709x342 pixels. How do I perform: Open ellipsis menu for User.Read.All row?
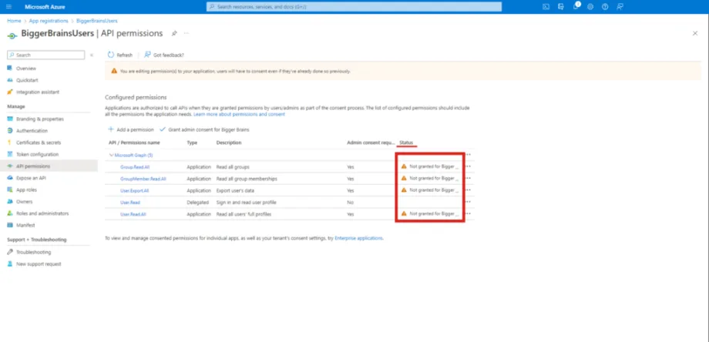pos(469,213)
